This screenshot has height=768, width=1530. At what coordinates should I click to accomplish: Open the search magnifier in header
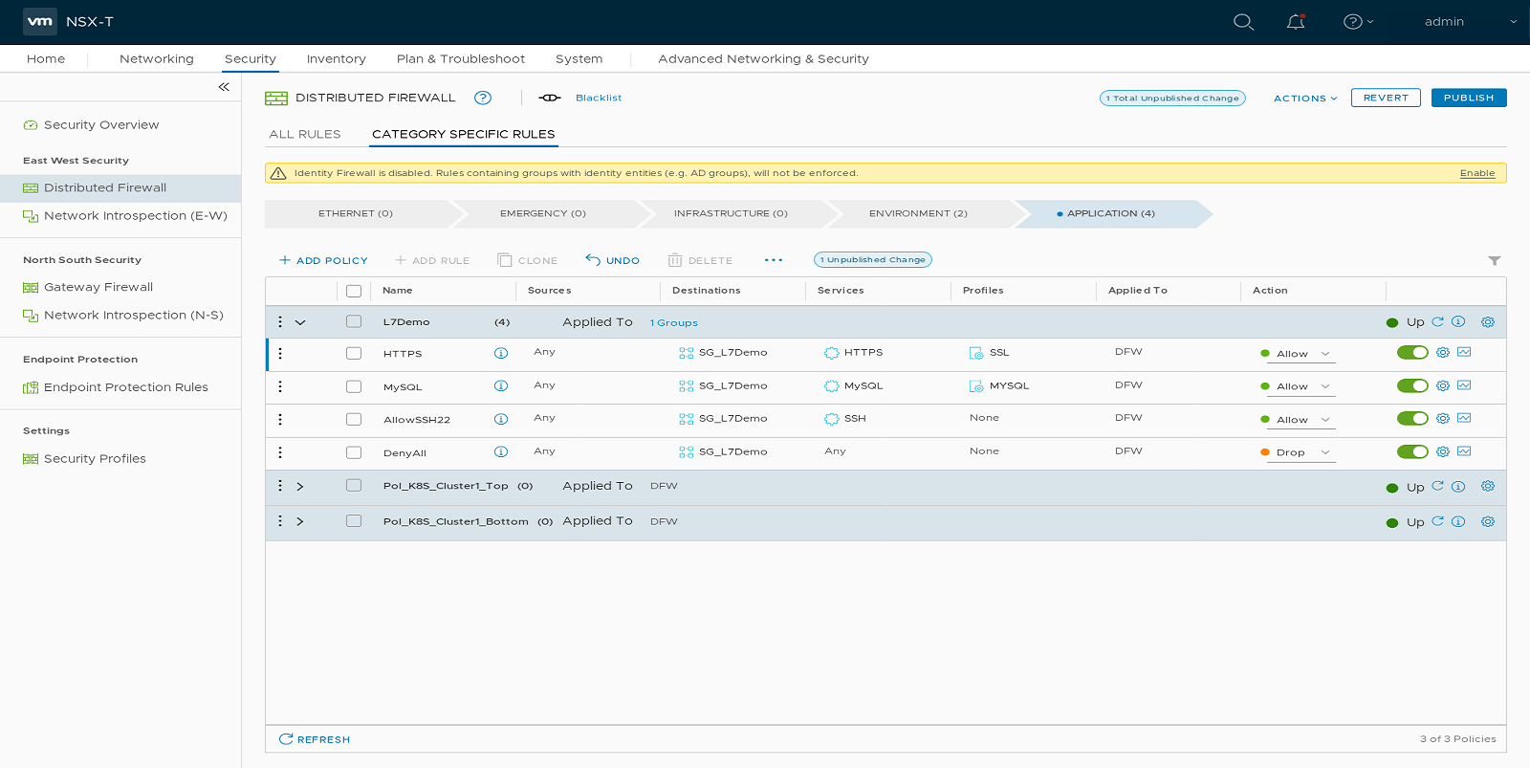(1243, 22)
